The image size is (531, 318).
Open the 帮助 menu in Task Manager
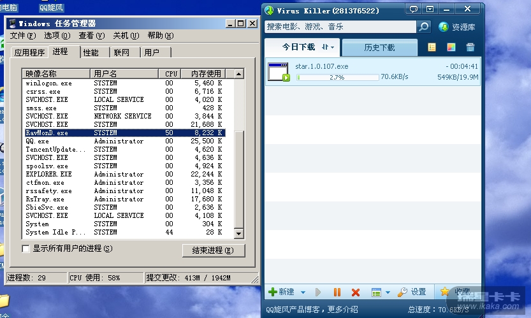coord(160,36)
